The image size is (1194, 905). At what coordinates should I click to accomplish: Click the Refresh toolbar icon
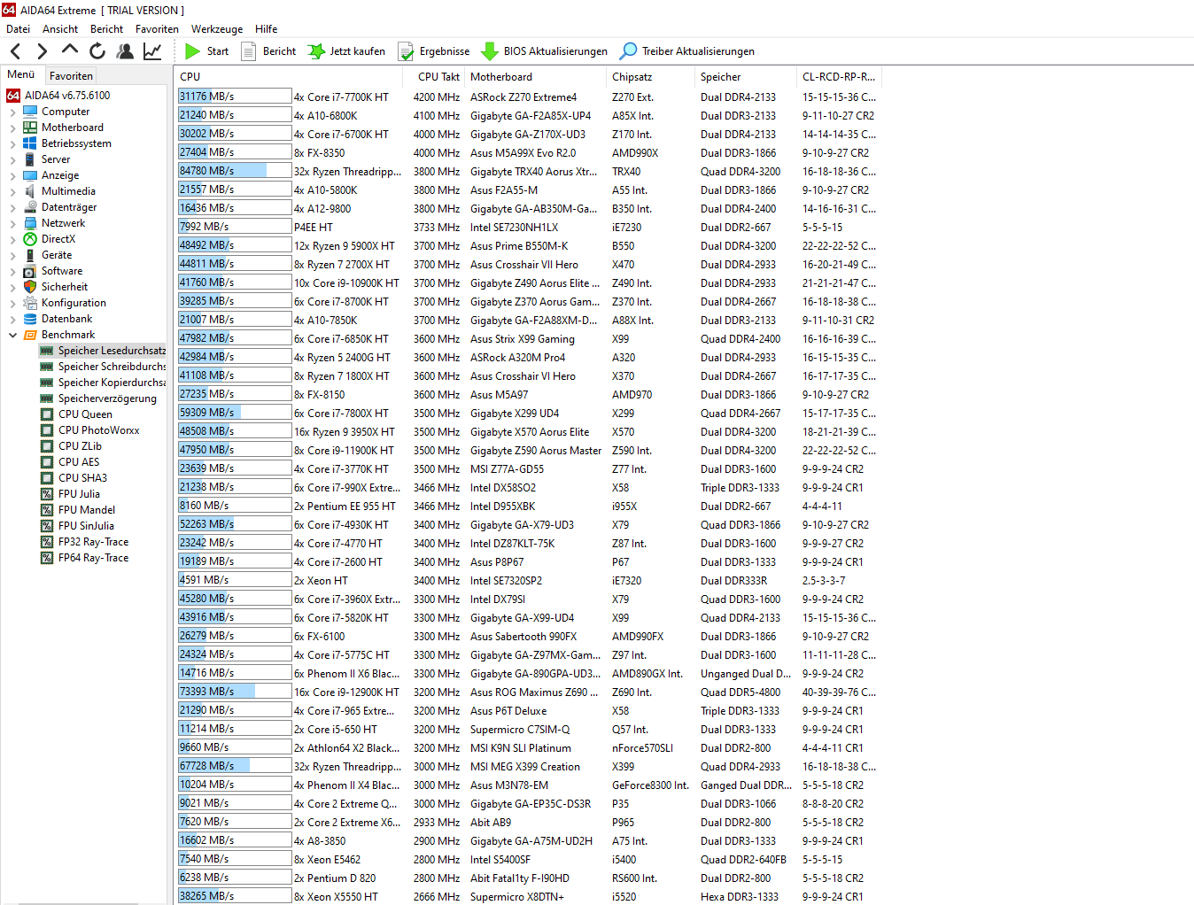click(97, 51)
